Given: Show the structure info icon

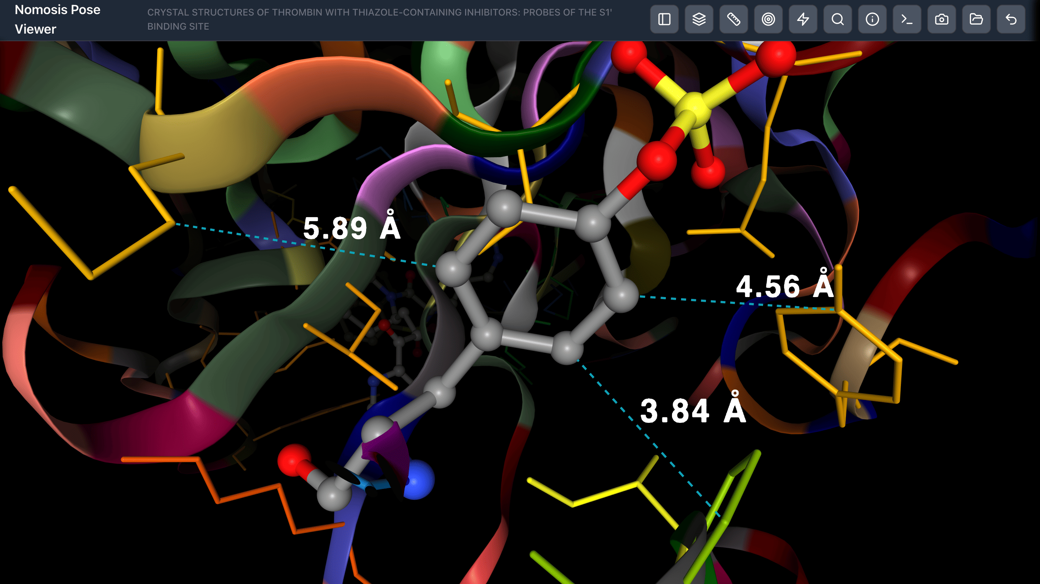Looking at the screenshot, I should (872, 19).
